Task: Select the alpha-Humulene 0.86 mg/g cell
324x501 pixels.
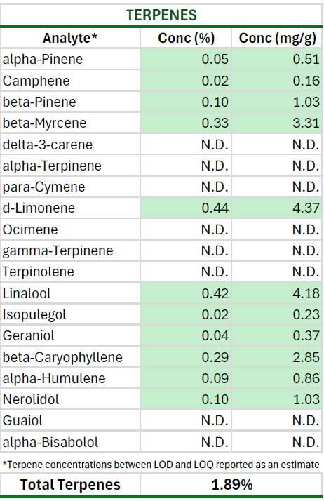Action: (277, 378)
